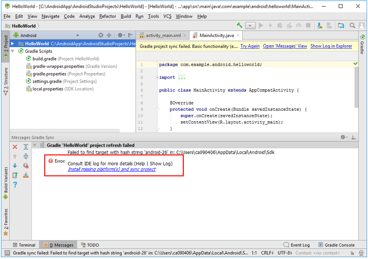The height and width of the screenshot is (259, 368).
Task: Open the Favorites side tab
Action: [6, 222]
